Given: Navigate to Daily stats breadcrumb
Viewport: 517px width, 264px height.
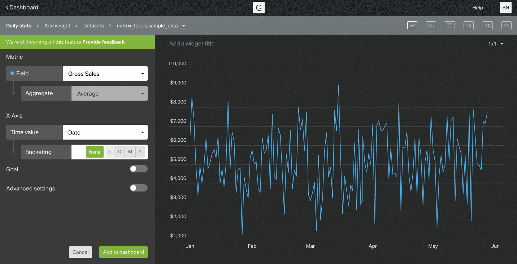Looking at the screenshot, I should (x=19, y=26).
